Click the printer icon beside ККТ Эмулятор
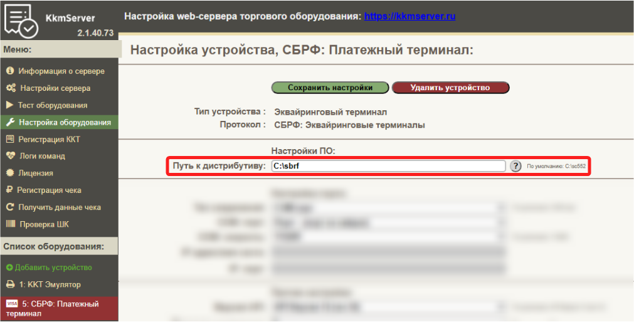The width and height of the screenshot is (634, 322). pos(11,284)
